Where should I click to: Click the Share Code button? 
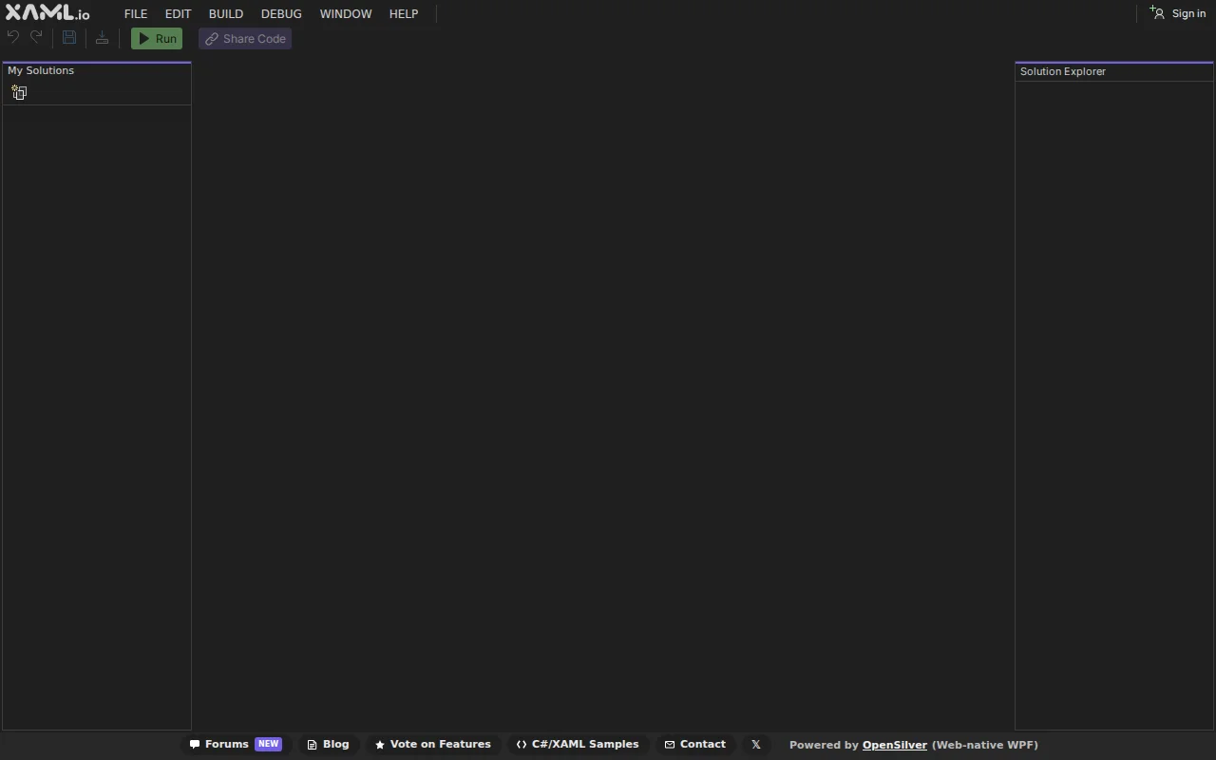tap(245, 39)
